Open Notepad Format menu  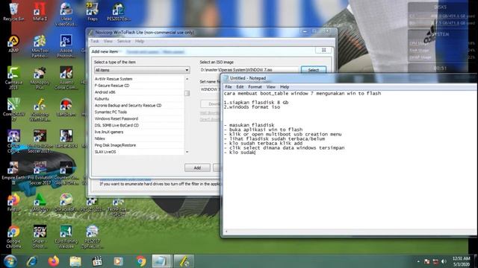pyautogui.click(x=255, y=87)
